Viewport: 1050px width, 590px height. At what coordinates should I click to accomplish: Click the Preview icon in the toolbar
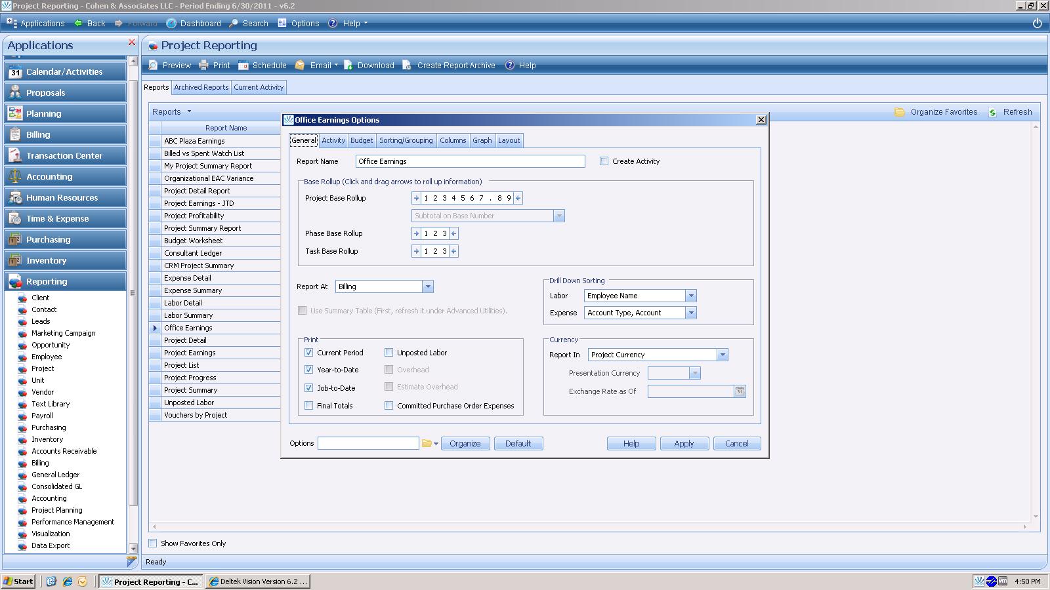[x=154, y=66]
